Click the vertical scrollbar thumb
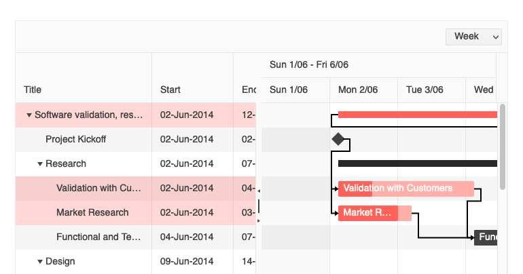 point(503,146)
